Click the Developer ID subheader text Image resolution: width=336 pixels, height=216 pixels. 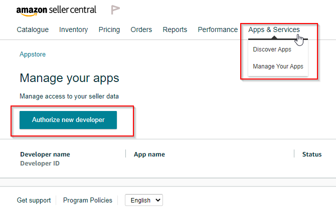(x=40, y=163)
